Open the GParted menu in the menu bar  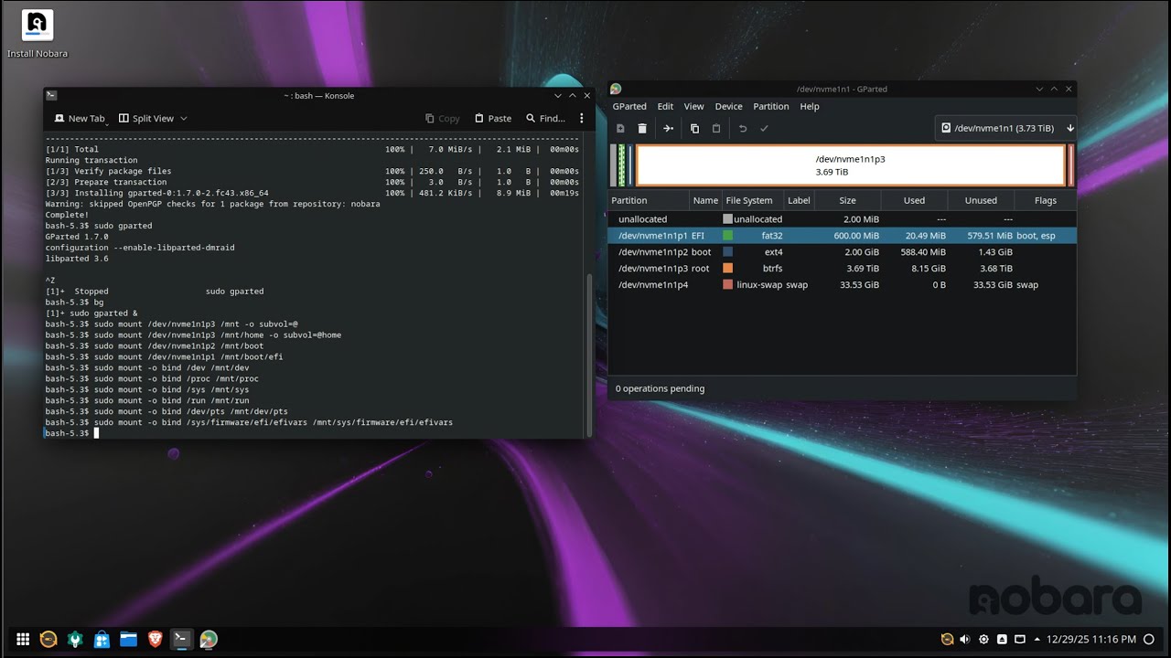click(x=629, y=107)
